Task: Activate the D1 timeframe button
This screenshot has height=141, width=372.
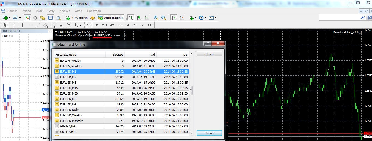Action: coord(135,25)
